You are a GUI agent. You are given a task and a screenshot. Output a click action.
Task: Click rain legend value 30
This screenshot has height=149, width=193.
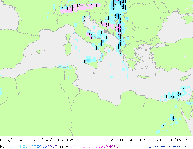pos(44,147)
